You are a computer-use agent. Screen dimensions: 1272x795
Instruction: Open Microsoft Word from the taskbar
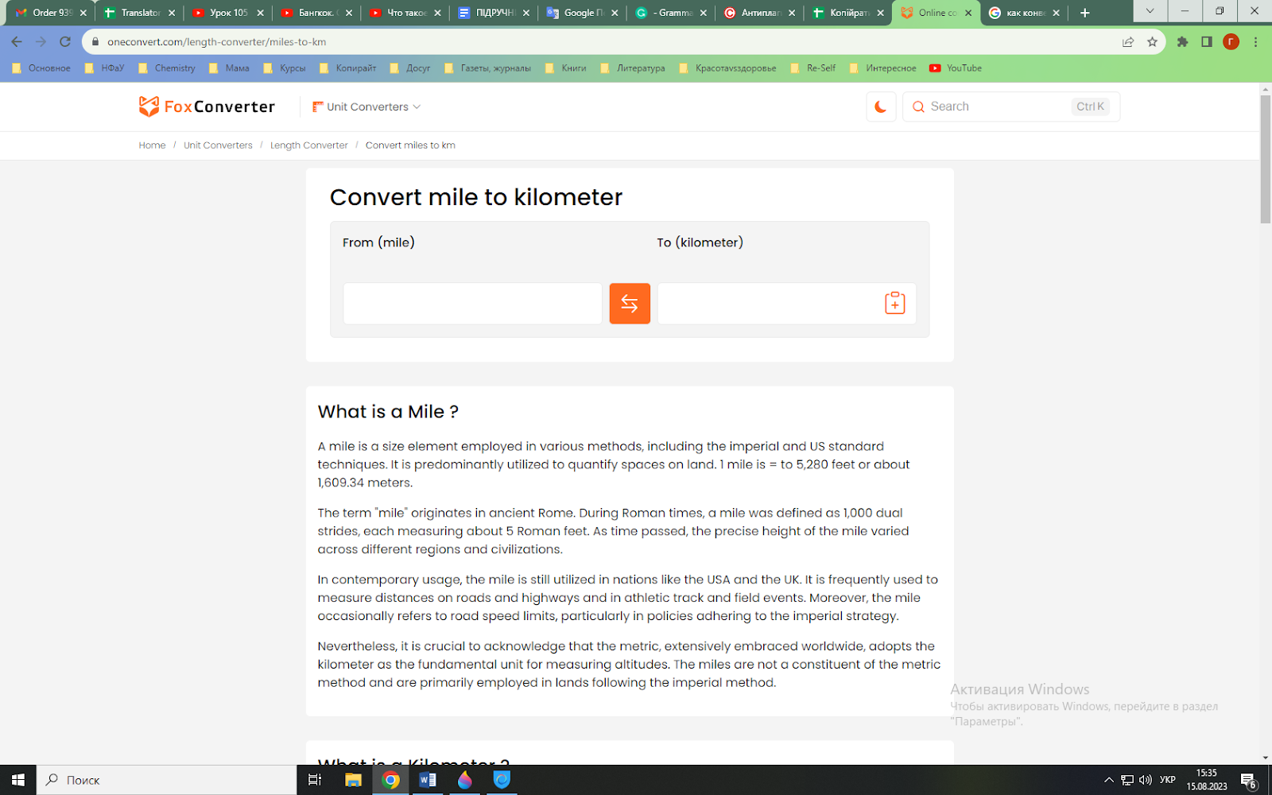pos(428,780)
